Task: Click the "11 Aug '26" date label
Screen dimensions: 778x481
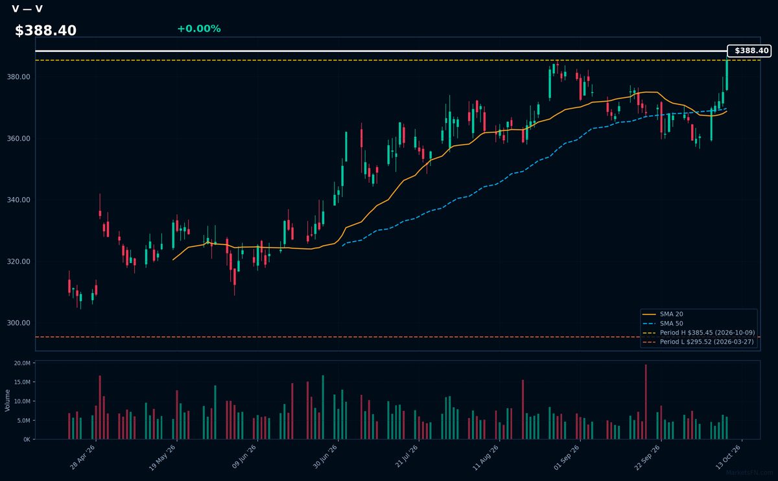Action: click(x=486, y=456)
